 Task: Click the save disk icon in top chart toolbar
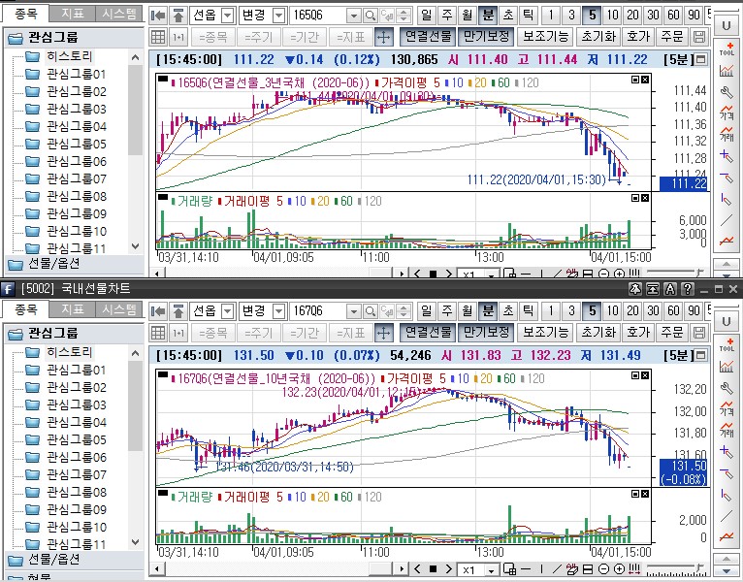[699, 37]
